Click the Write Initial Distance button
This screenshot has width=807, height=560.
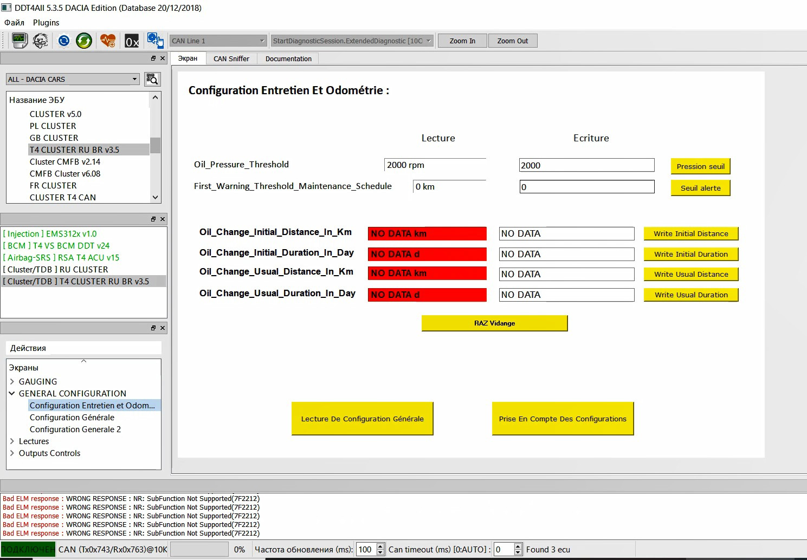point(690,234)
